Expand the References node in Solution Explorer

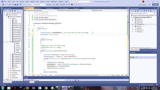tap(133, 21)
